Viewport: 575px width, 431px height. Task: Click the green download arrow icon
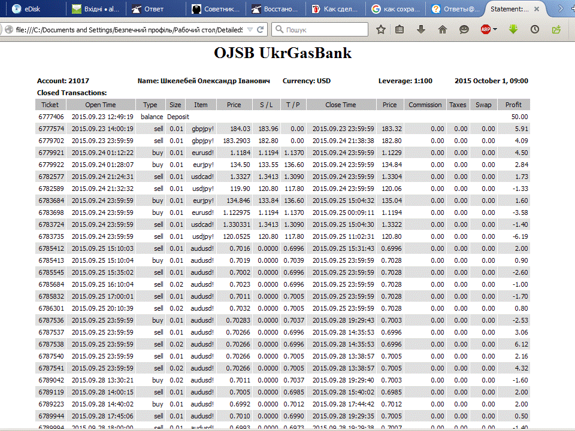click(513, 30)
